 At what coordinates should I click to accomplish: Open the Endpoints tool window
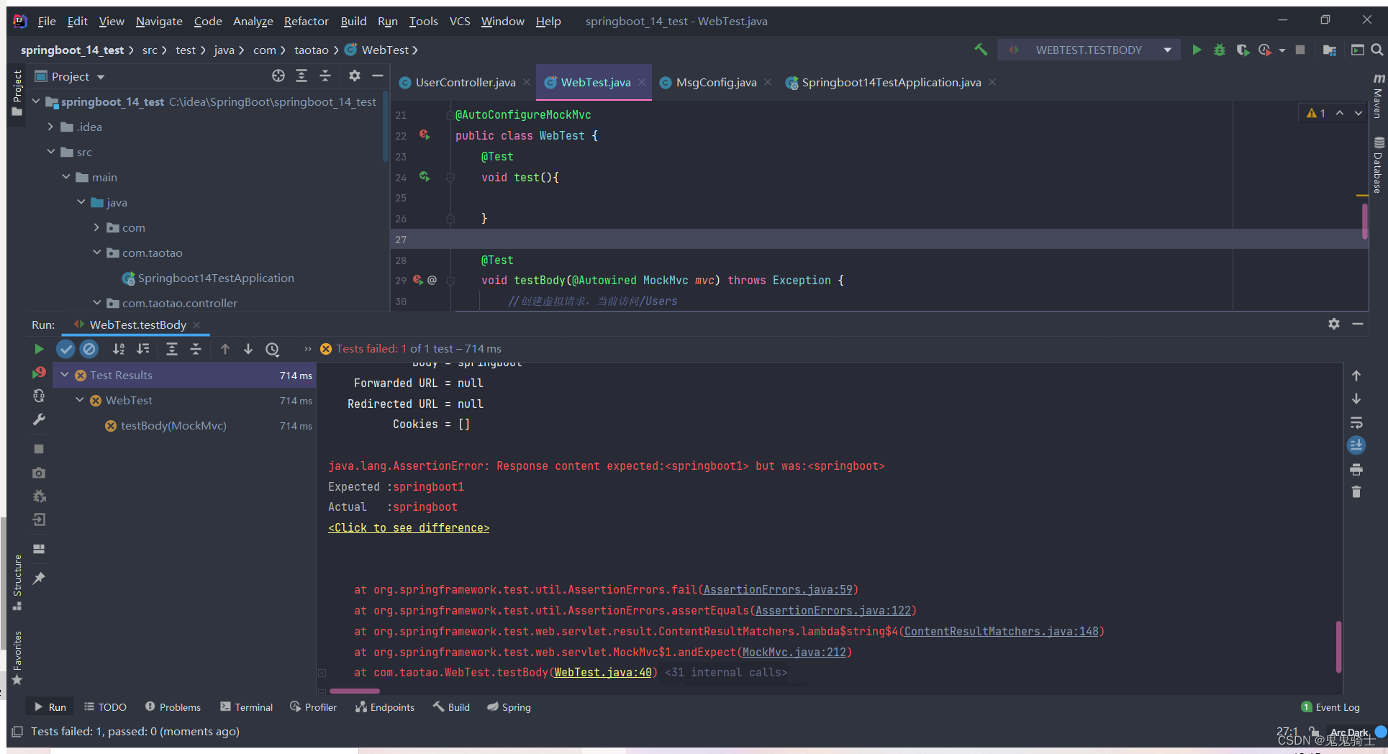click(x=385, y=707)
